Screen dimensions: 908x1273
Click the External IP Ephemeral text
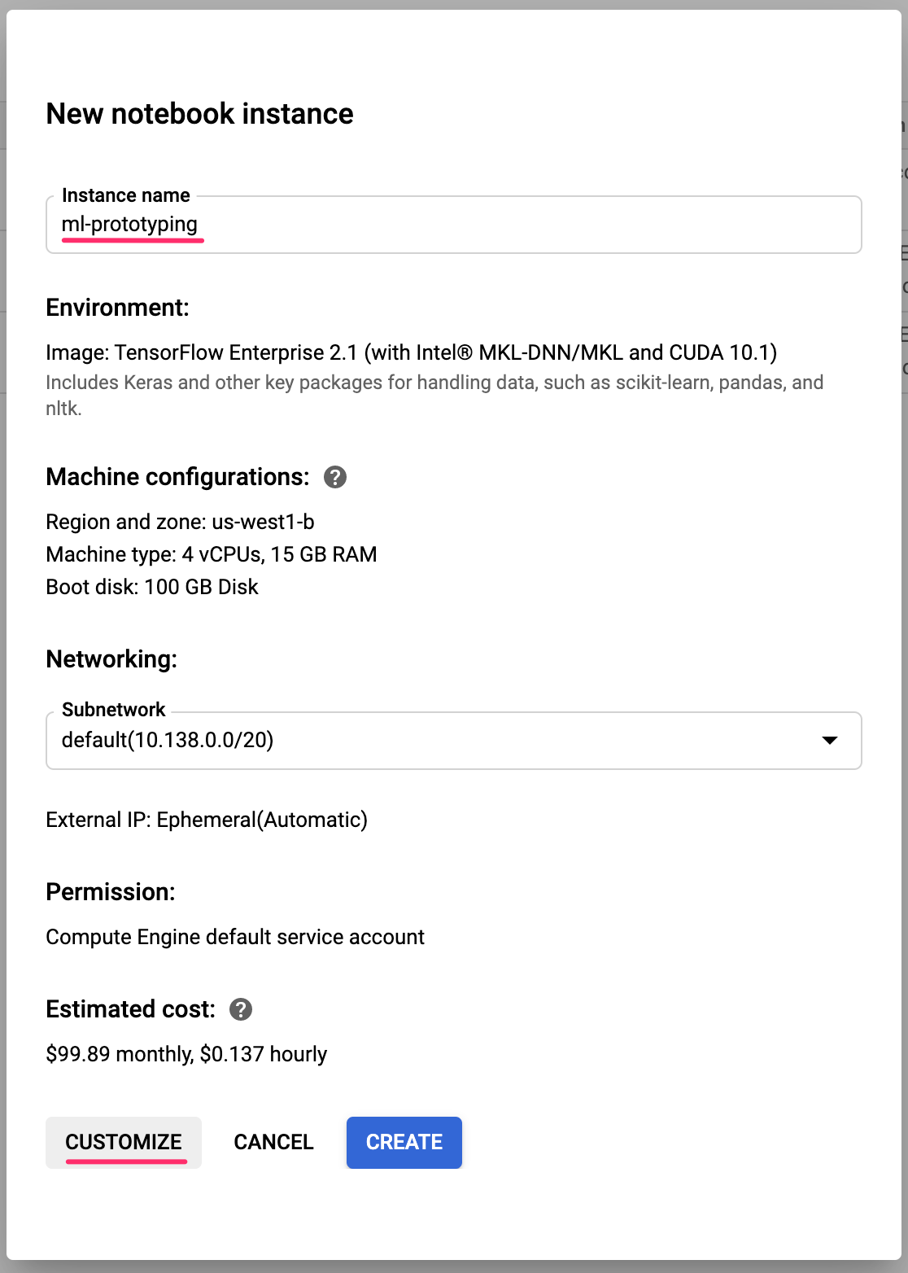[x=207, y=820]
